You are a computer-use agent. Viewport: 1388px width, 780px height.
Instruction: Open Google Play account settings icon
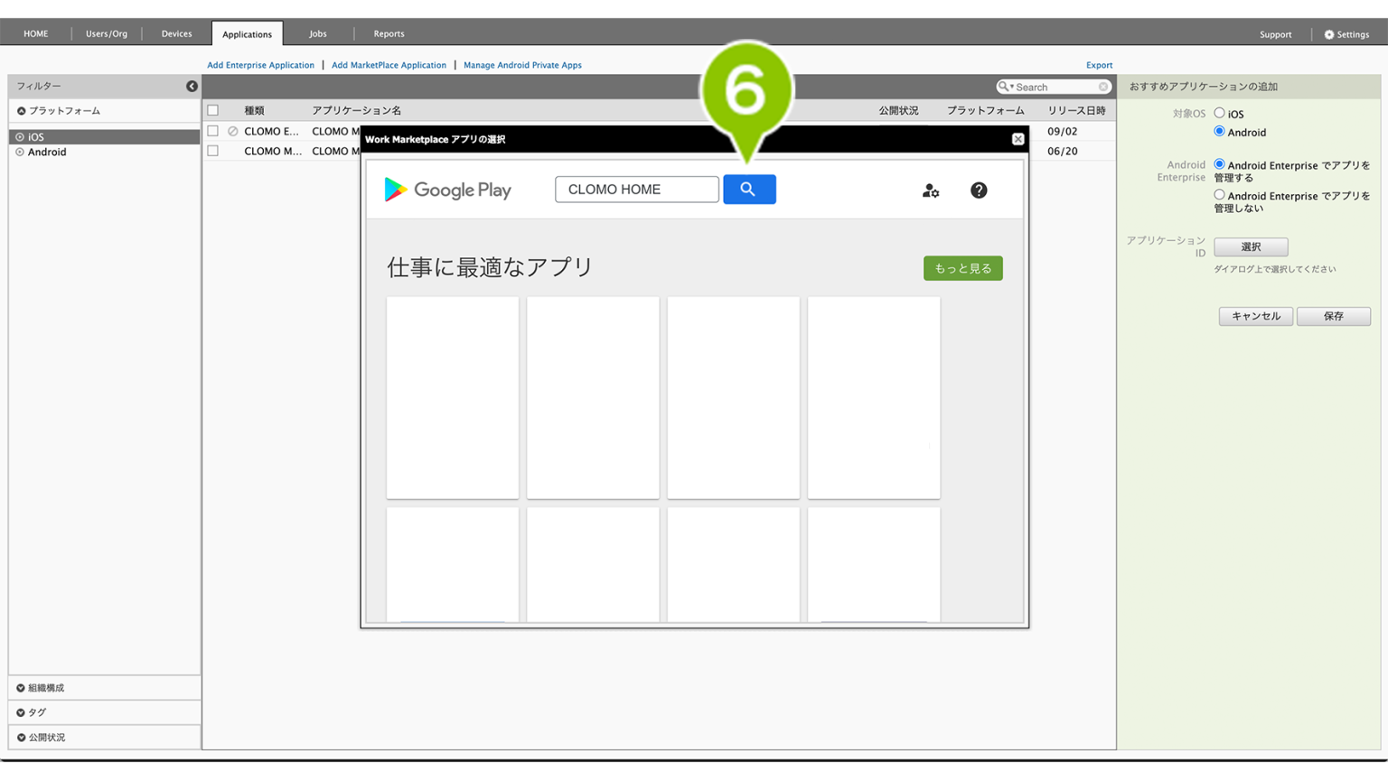coord(930,190)
